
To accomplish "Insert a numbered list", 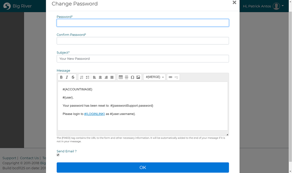I will pyautogui.click(x=82, y=77).
